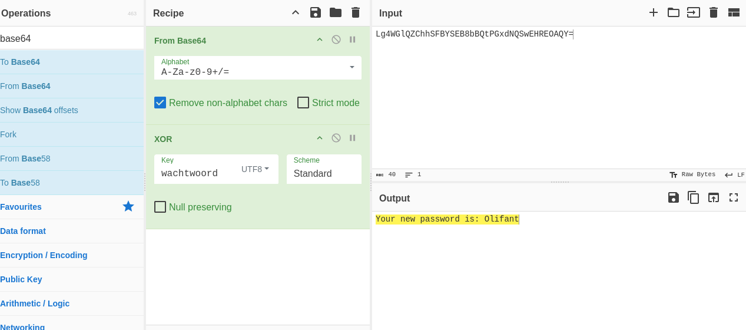Save the recipe using the disk icon
This screenshot has height=330, width=746.
tap(315, 12)
